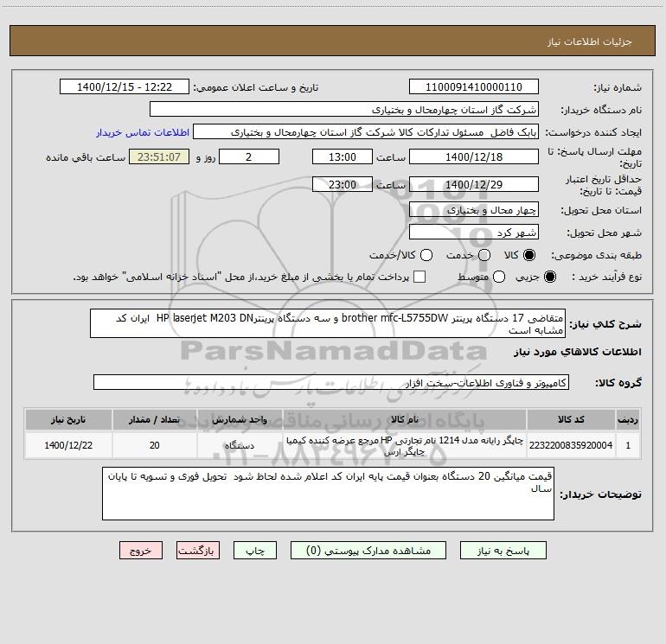Click delivery province field چهار محال و بختیاری
Image resolution: width=666 pixels, height=644 pixels.
point(474,209)
